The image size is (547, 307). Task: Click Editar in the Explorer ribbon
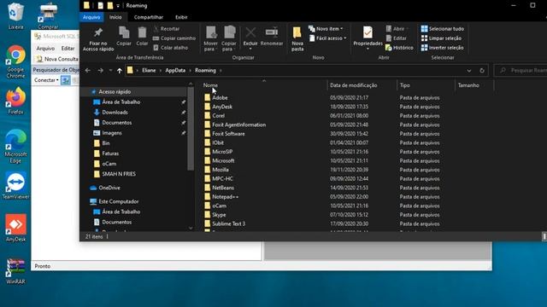(396, 38)
